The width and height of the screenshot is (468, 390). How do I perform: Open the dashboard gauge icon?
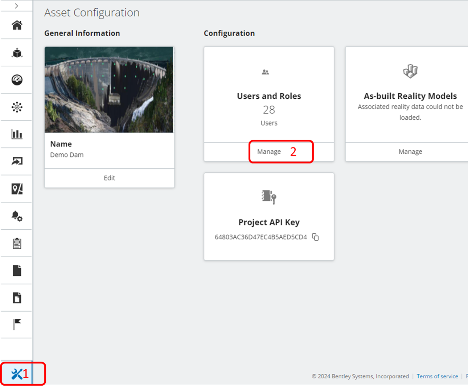(x=16, y=79)
